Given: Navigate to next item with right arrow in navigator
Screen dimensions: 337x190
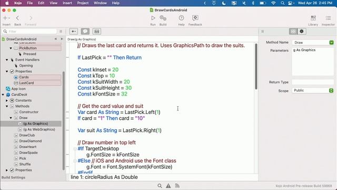Looking at the screenshot, I should pyautogui.click(x=62, y=39).
